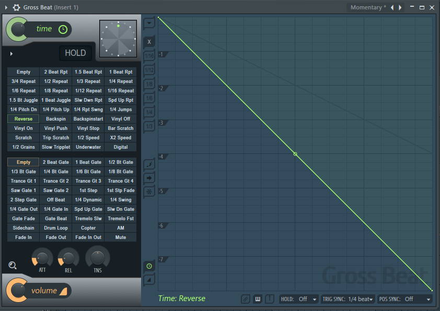
Task: Click the time clock icon
Action: pos(63,29)
